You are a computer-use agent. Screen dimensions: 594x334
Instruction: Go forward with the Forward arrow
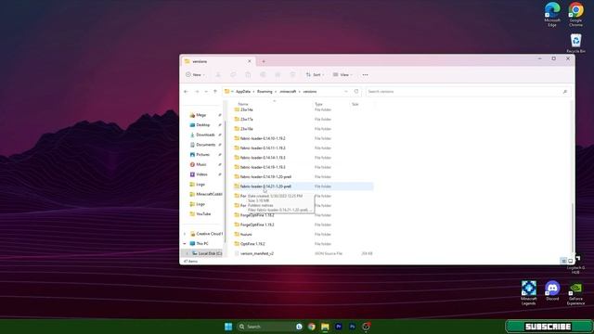click(x=197, y=91)
